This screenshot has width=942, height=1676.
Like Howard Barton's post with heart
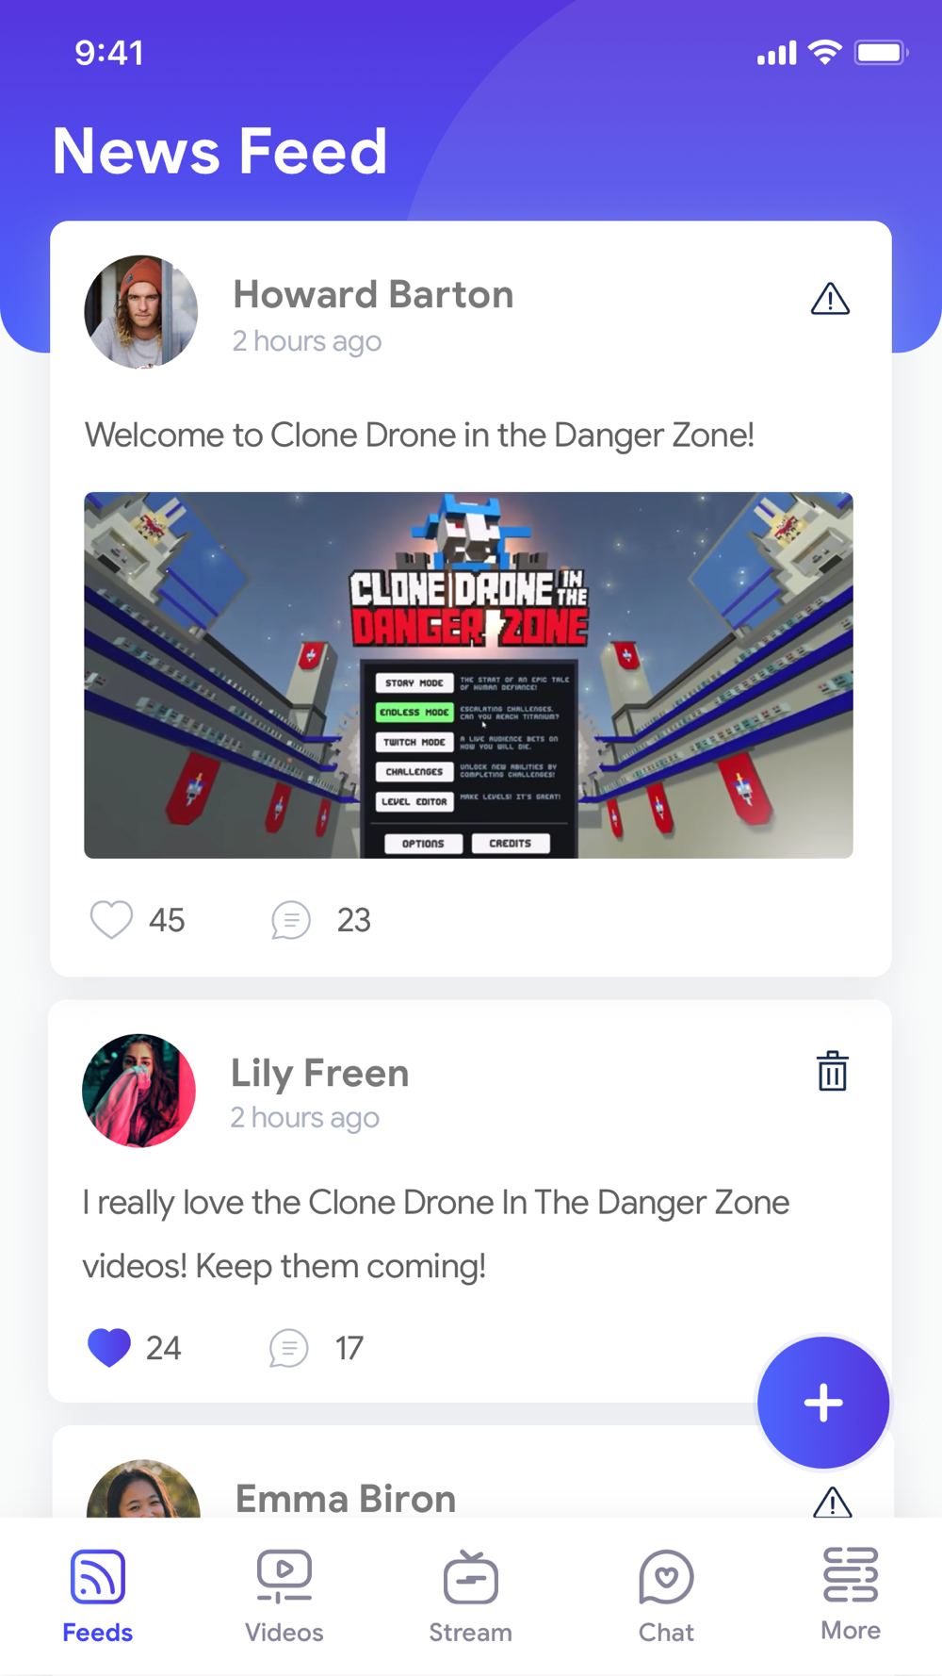(x=111, y=920)
